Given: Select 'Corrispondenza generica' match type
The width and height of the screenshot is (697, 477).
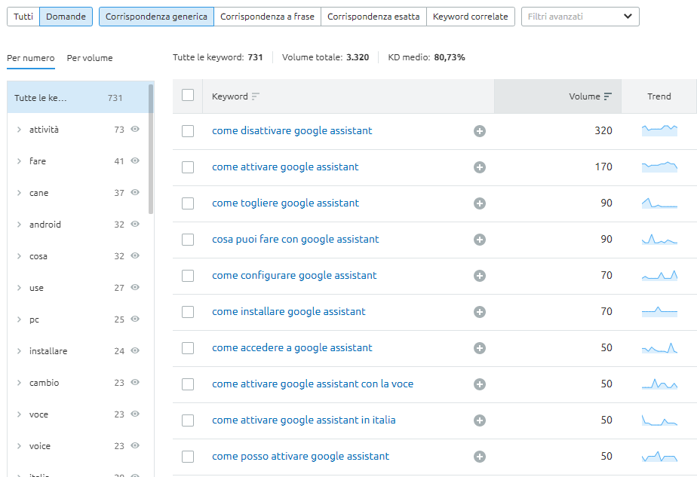Looking at the screenshot, I should (156, 17).
